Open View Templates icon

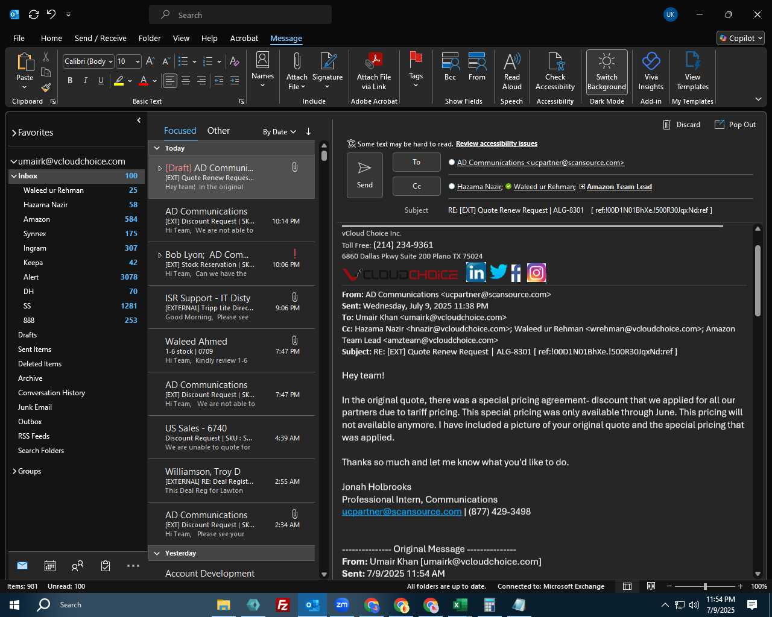(x=692, y=61)
